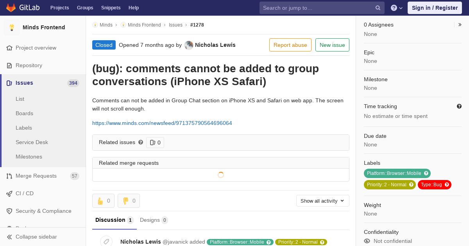
Task: Open Merge Requests in the sidebar
Action: click(36, 176)
